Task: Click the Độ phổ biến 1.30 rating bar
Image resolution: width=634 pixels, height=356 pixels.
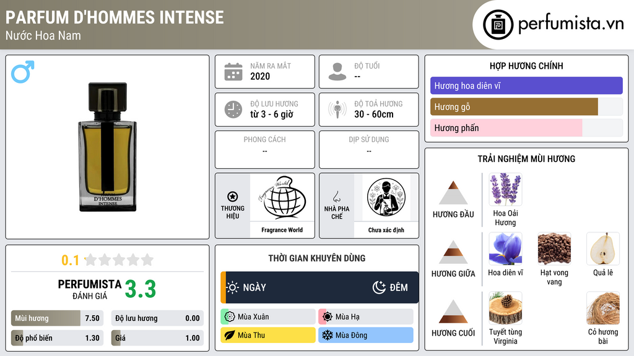Action: pos(58,338)
